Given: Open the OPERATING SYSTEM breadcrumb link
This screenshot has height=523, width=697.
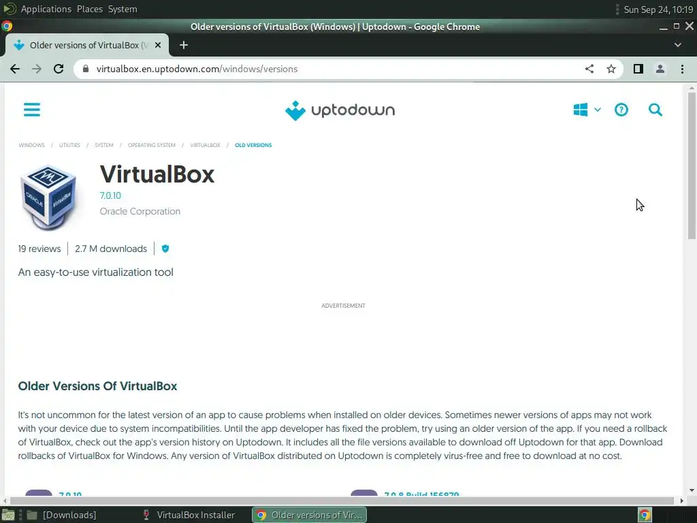Looking at the screenshot, I should [152, 146].
